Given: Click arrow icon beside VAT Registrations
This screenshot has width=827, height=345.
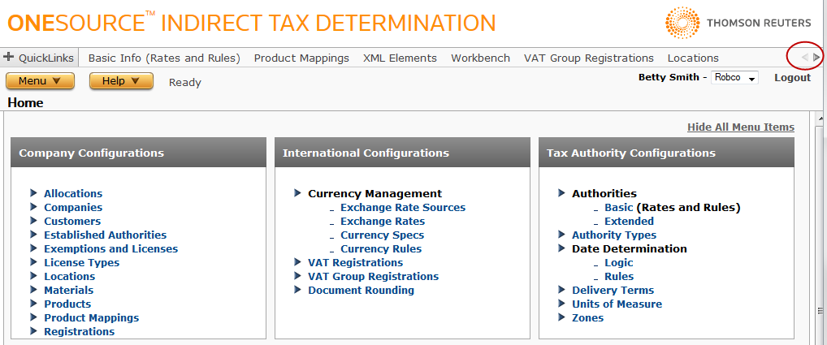Looking at the screenshot, I should [297, 262].
